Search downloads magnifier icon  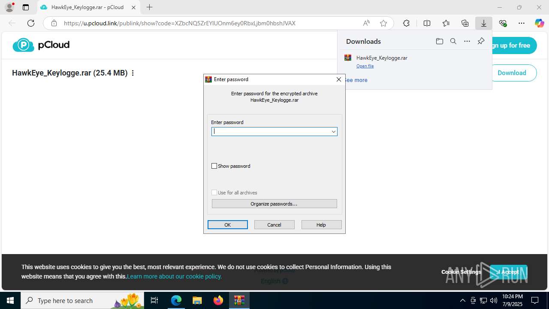tap(453, 41)
